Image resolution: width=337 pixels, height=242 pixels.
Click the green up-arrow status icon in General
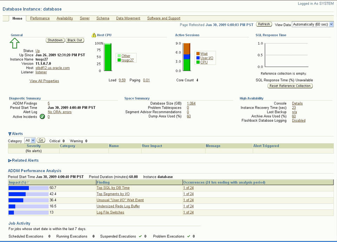(x=14, y=43)
